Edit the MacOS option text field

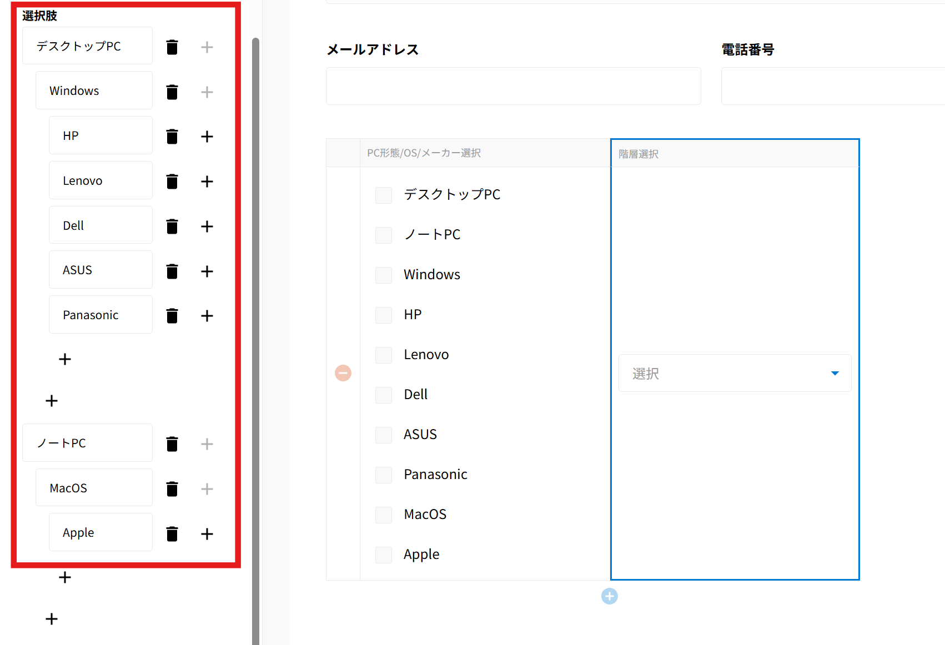(x=94, y=487)
